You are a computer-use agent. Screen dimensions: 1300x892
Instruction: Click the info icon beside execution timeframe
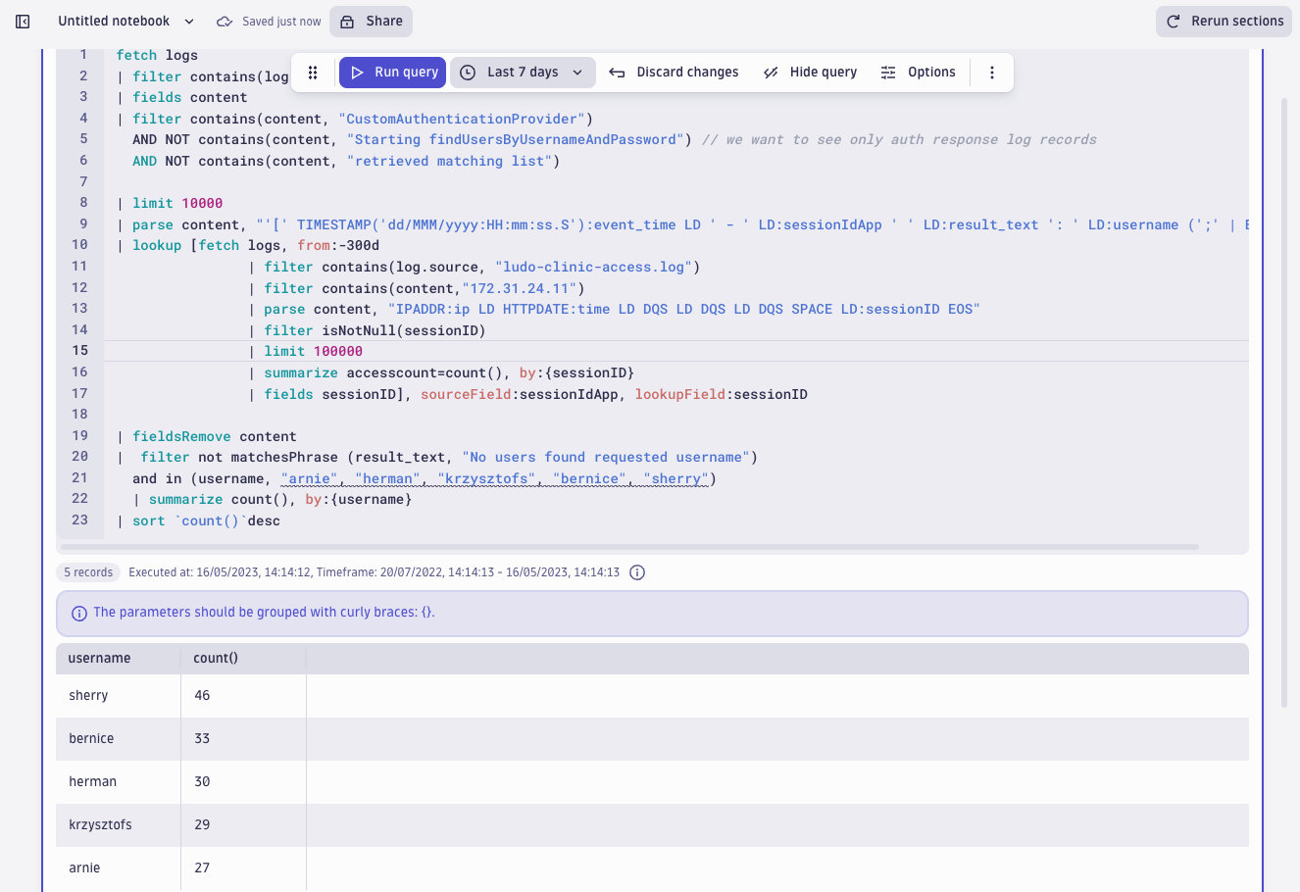[637, 572]
